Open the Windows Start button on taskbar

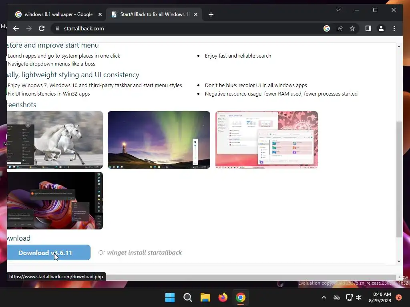(170, 297)
